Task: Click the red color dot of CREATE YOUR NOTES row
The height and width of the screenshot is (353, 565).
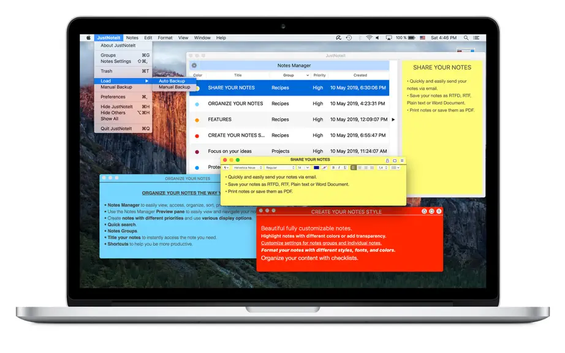Action: pos(197,136)
